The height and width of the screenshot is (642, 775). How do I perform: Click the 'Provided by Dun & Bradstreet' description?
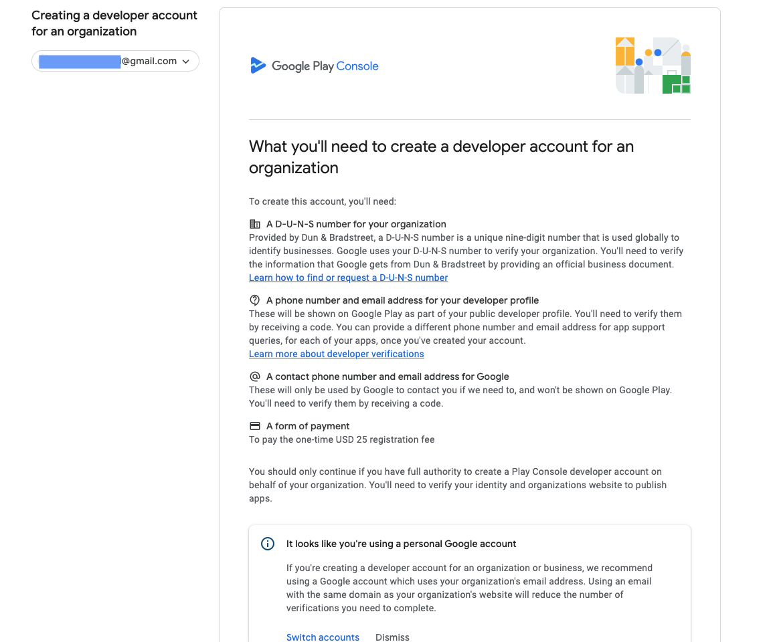coord(466,251)
